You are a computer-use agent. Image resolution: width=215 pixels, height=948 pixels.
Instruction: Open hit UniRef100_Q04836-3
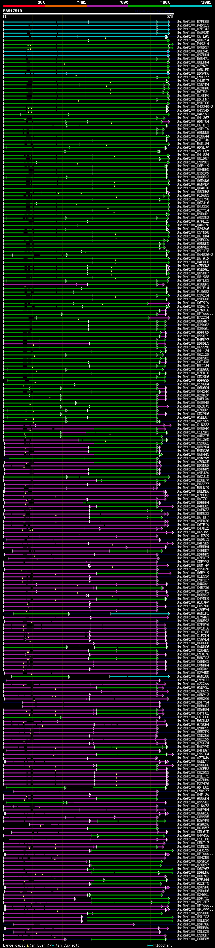[x=195, y=255]
